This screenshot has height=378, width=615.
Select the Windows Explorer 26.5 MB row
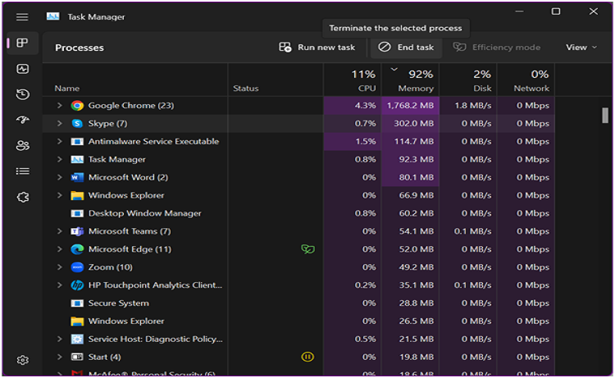click(x=298, y=321)
